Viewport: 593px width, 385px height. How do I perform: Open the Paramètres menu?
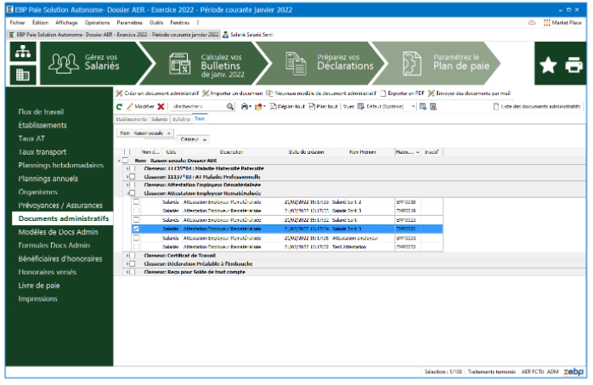[130, 23]
